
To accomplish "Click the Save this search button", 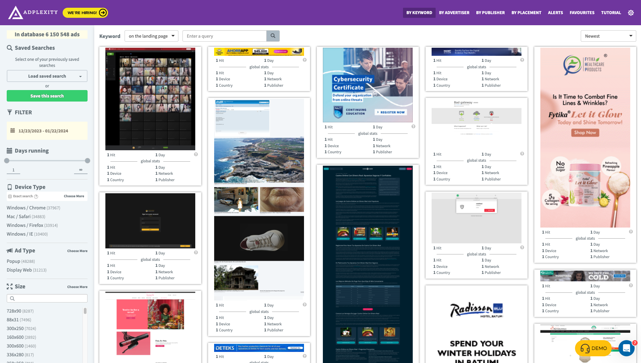I will coord(47,96).
